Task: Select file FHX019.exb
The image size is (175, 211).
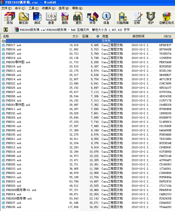Action: [x=14, y=58]
